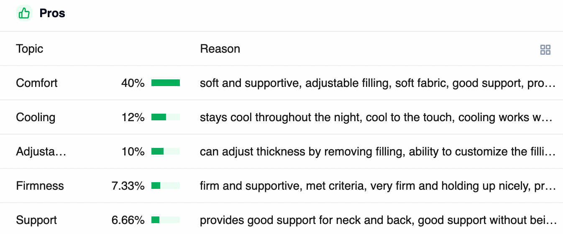563x234 pixels.
Task: Select the Support topic
Action: (x=36, y=220)
